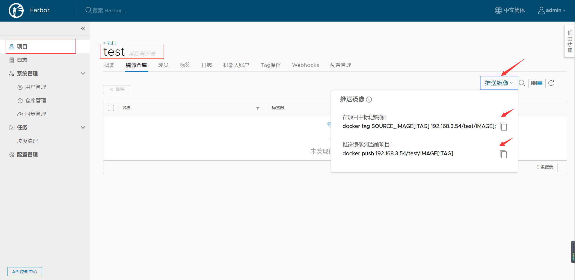Open the API控制中心 button
The width and height of the screenshot is (575, 280).
25,272
